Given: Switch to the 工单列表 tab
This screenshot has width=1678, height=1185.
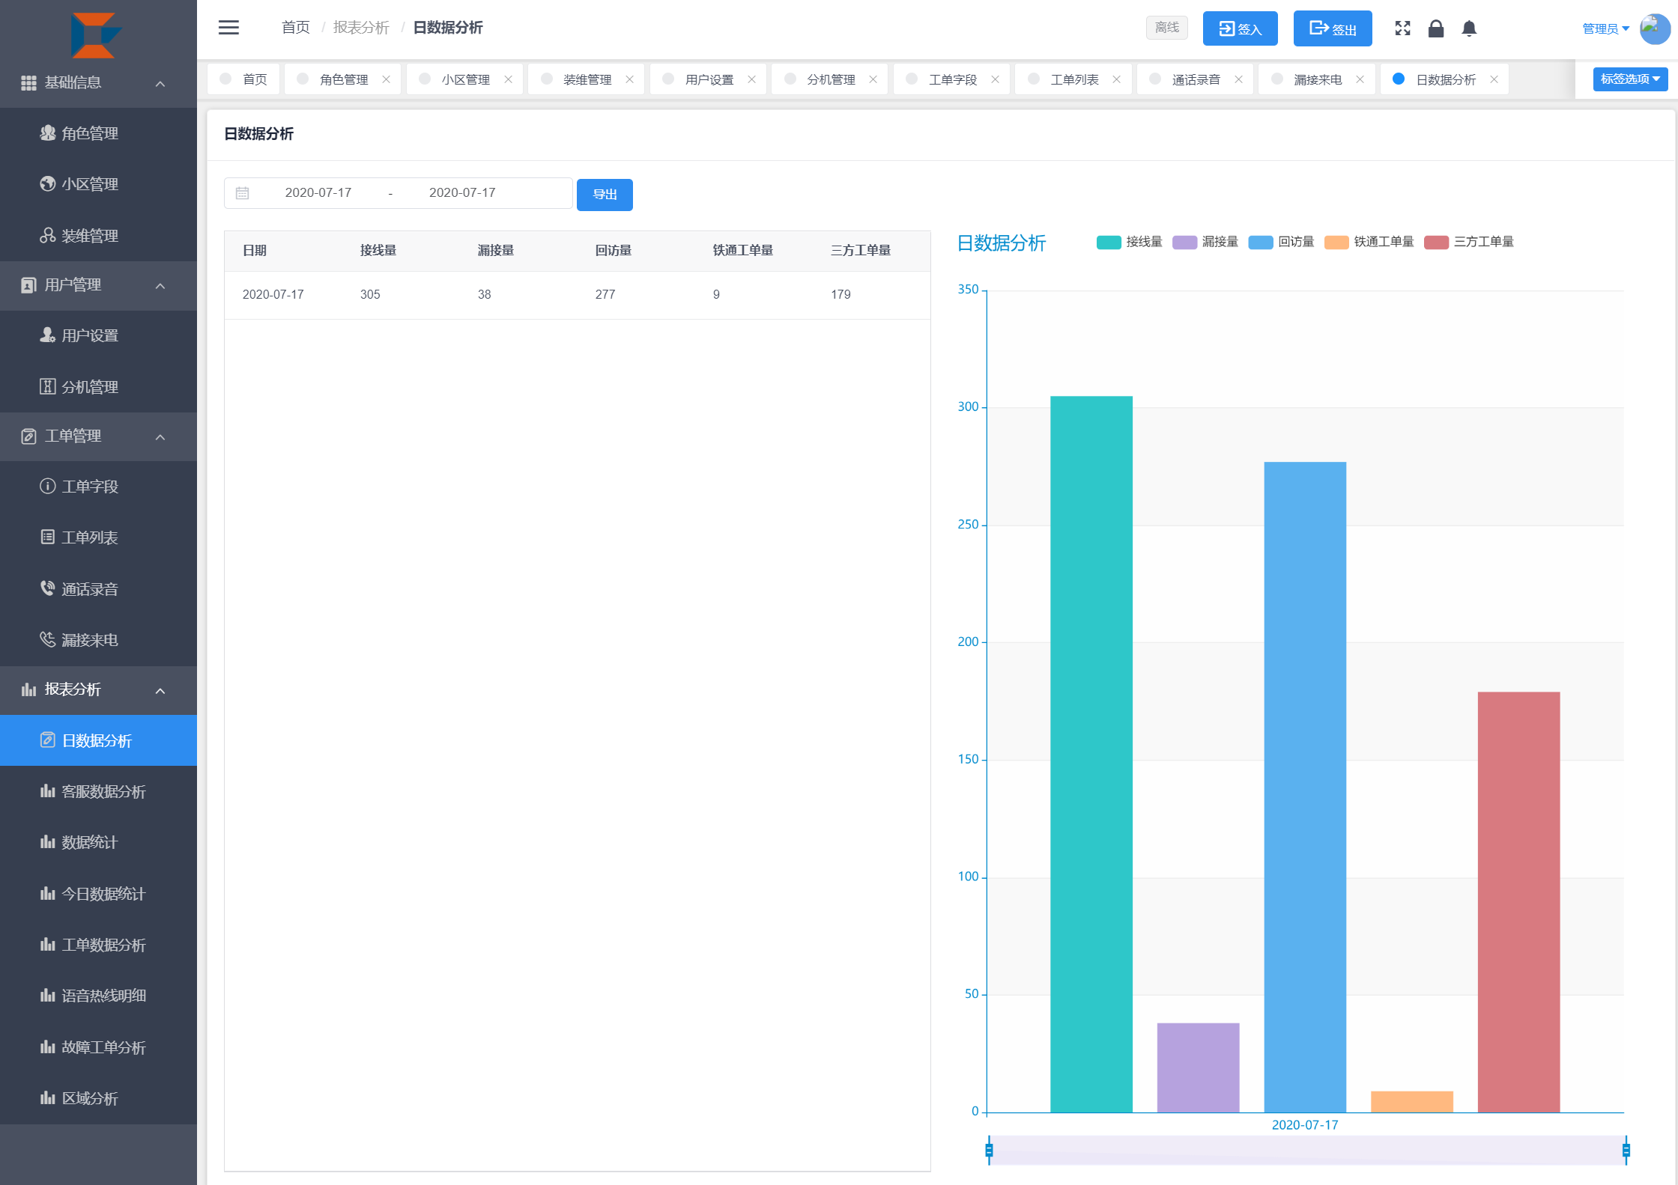Looking at the screenshot, I should pyautogui.click(x=1073, y=80).
